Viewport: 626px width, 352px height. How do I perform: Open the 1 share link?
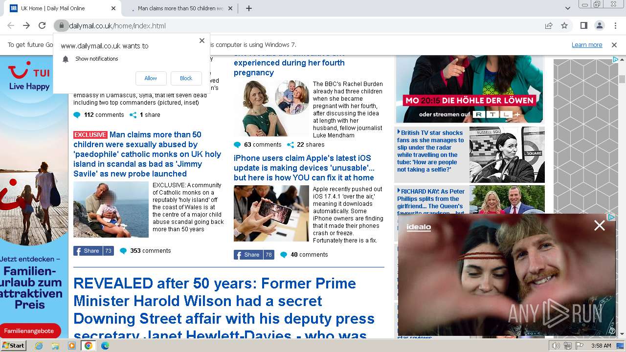(x=145, y=115)
